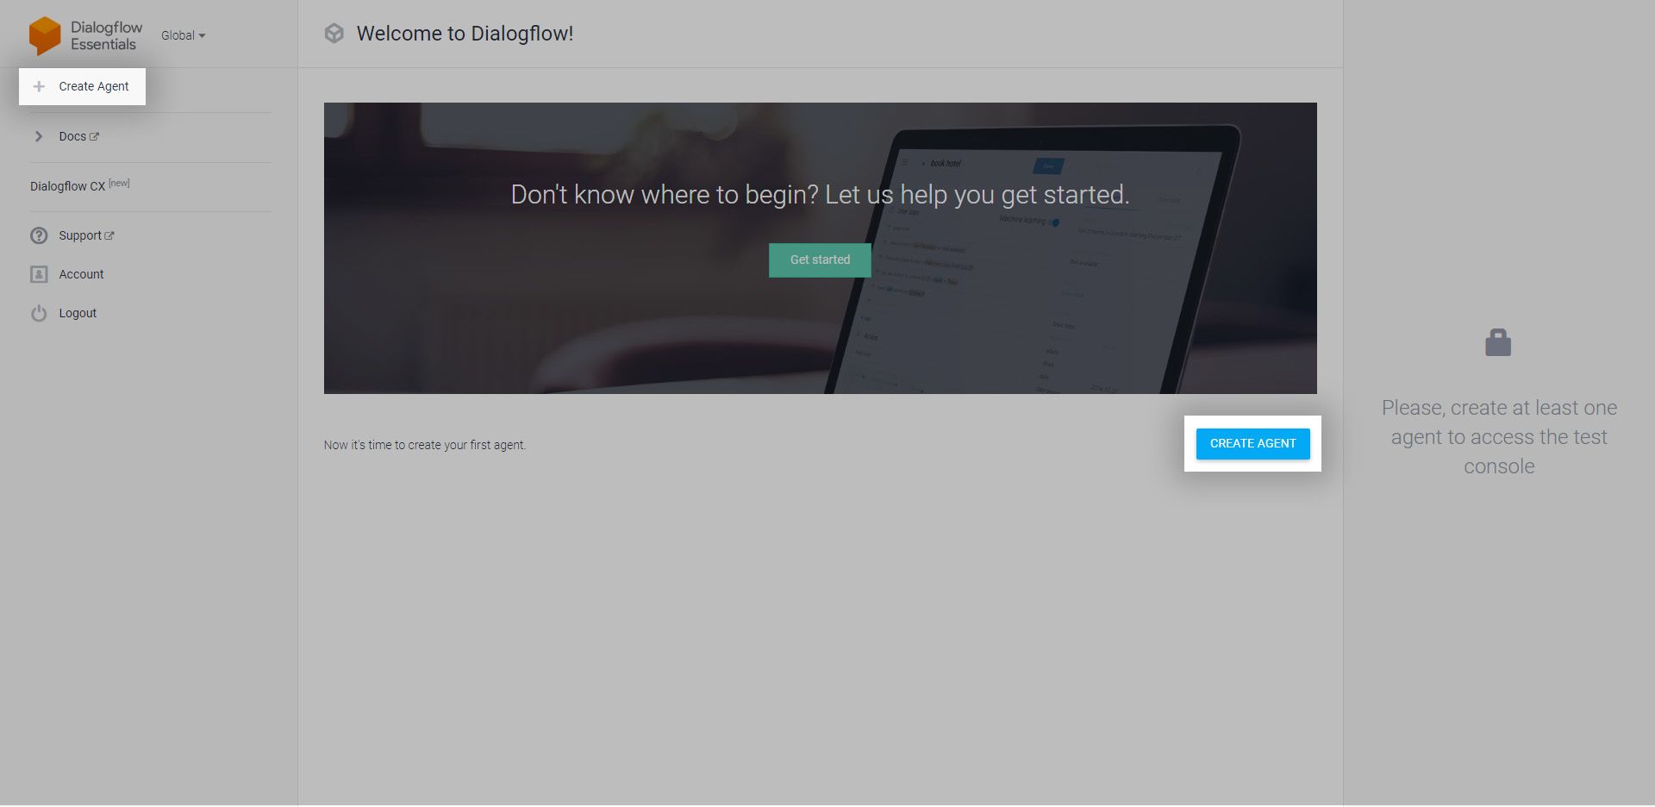
Task: Click the orange Dialogflow cube logo
Action: (45, 35)
